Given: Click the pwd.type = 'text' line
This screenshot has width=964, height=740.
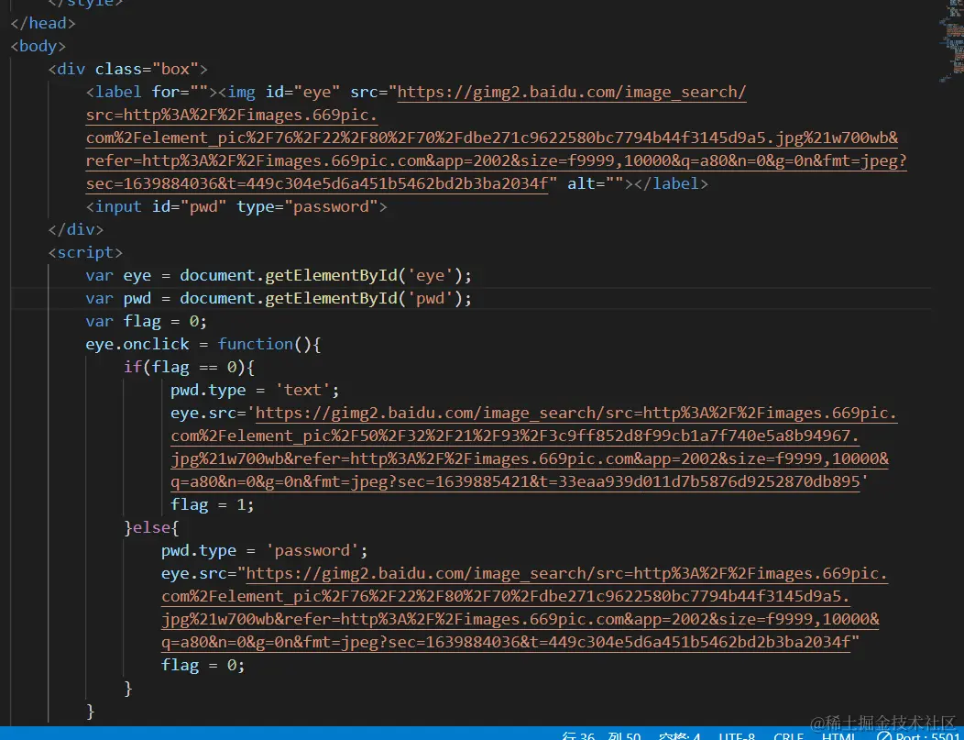Looking at the screenshot, I should [x=255, y=390].
